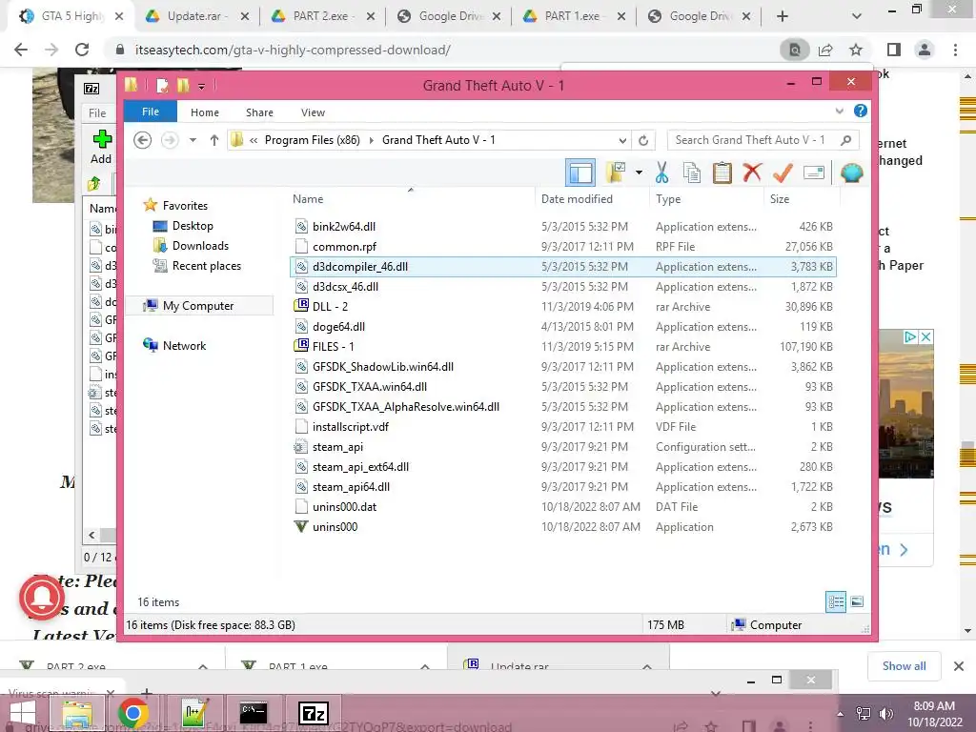
Task: Click the up folder icon in 7-Zip
Action: pyautogui.click(x=94, y=183)
